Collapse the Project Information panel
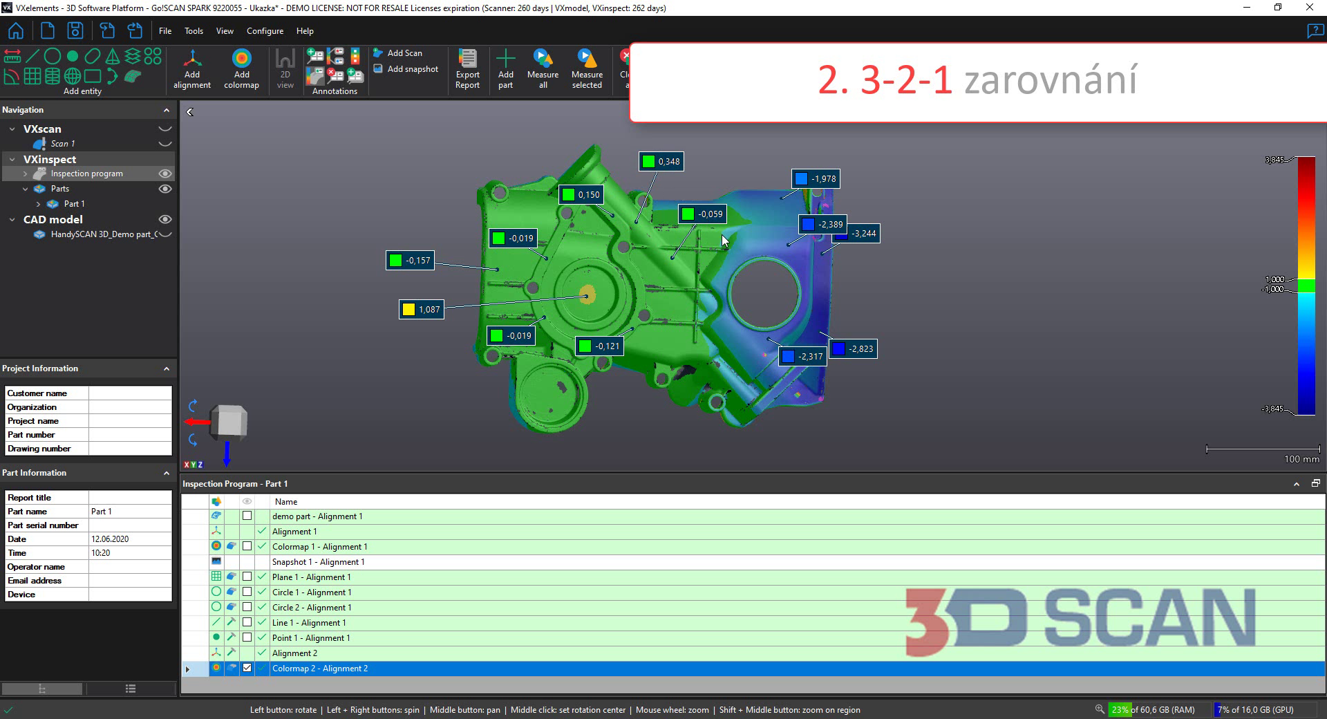1327x719 pixels. click(167, 368)
